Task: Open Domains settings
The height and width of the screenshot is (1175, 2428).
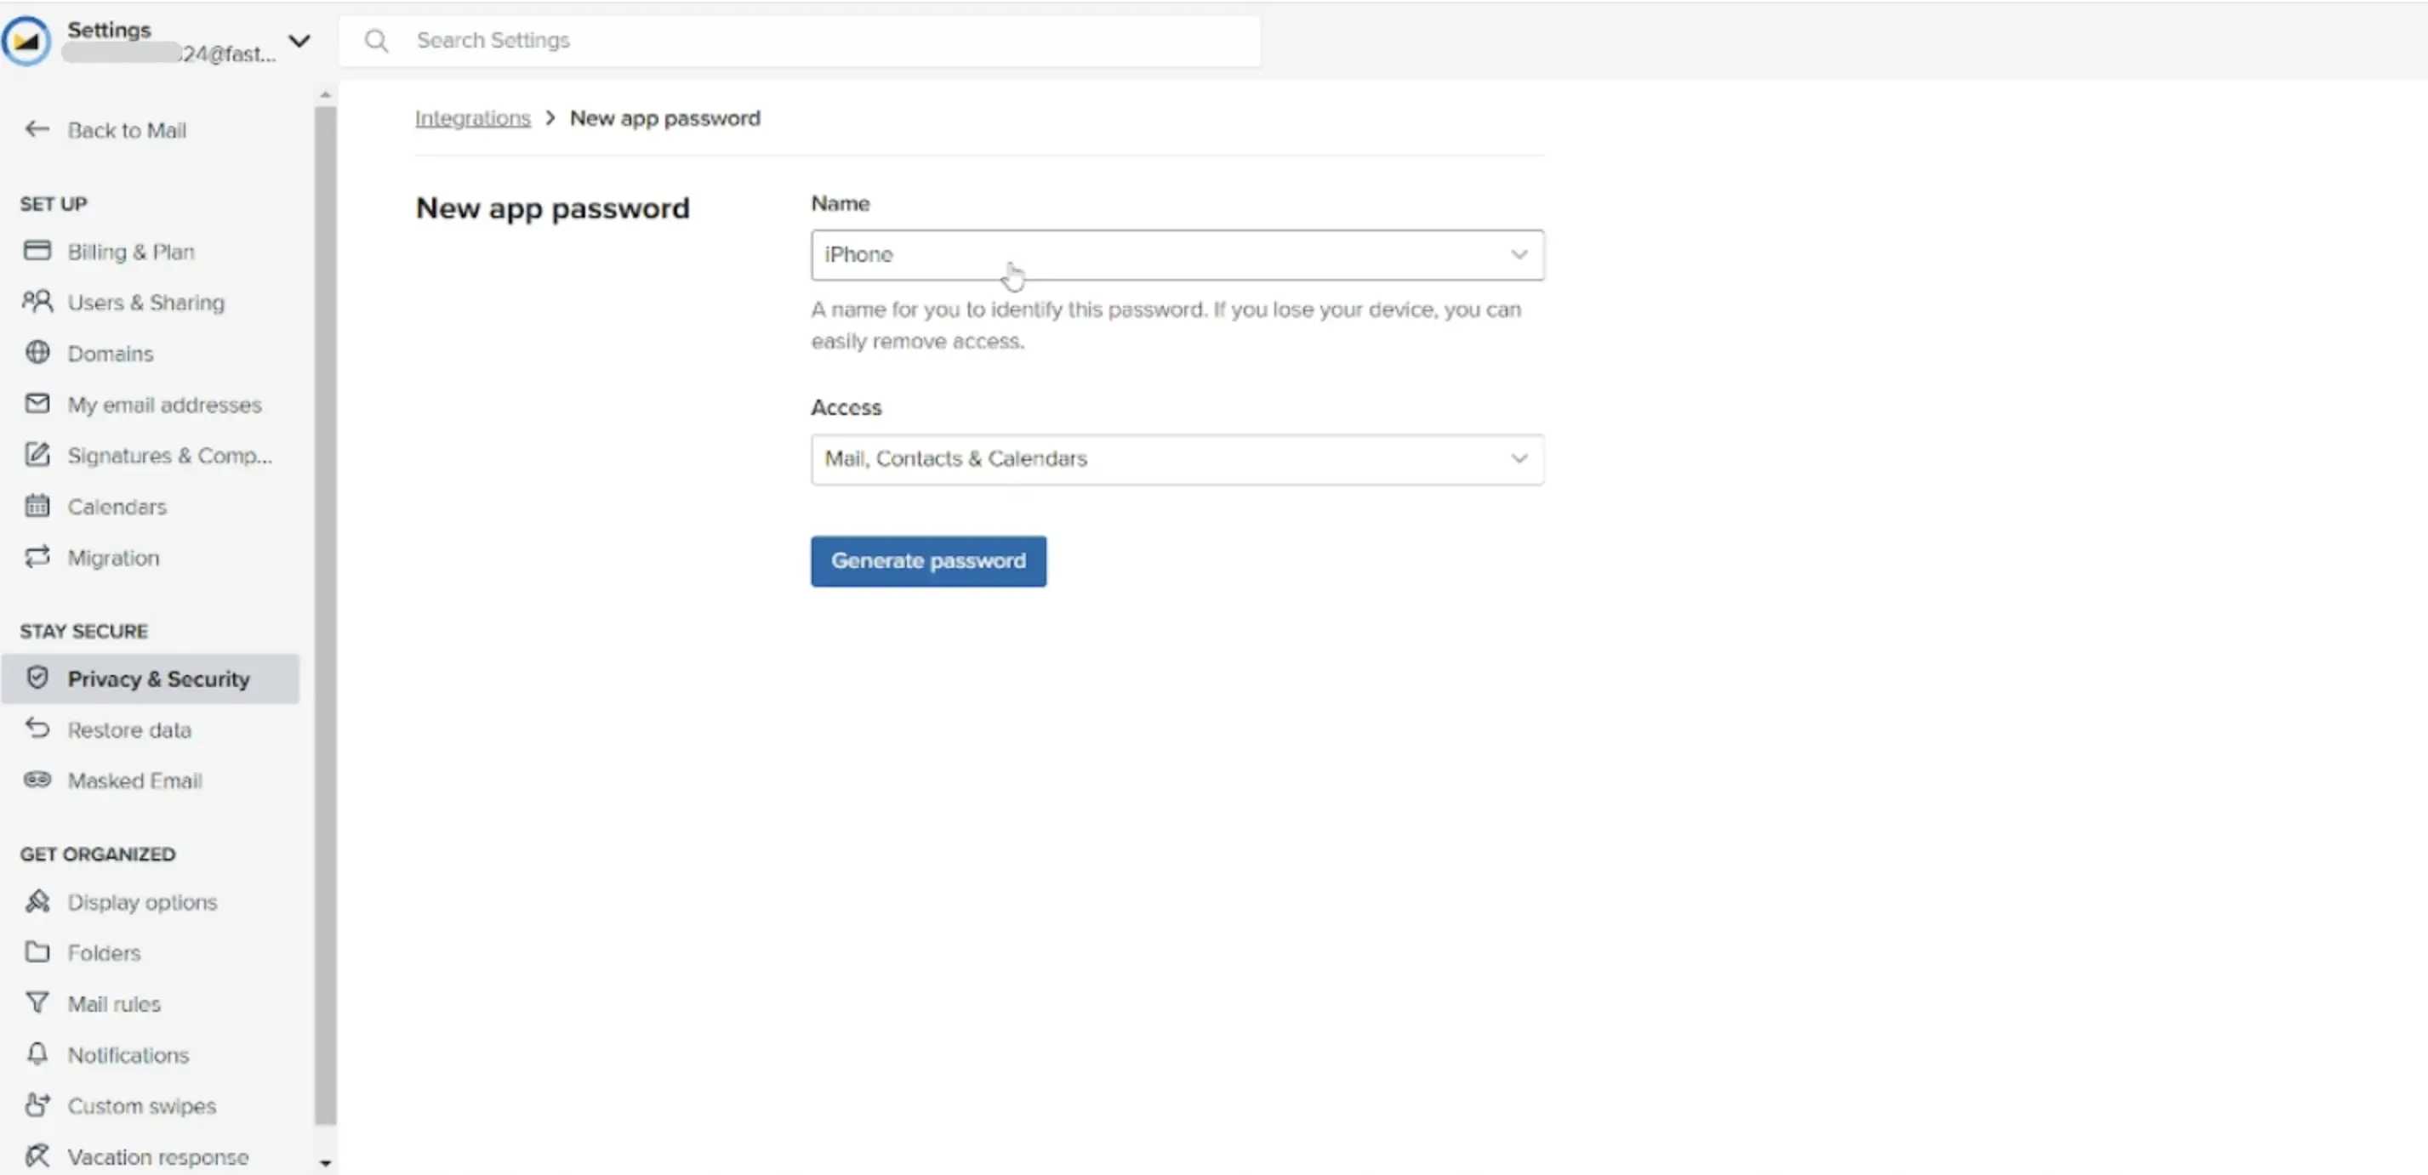Action: (111, 354)
